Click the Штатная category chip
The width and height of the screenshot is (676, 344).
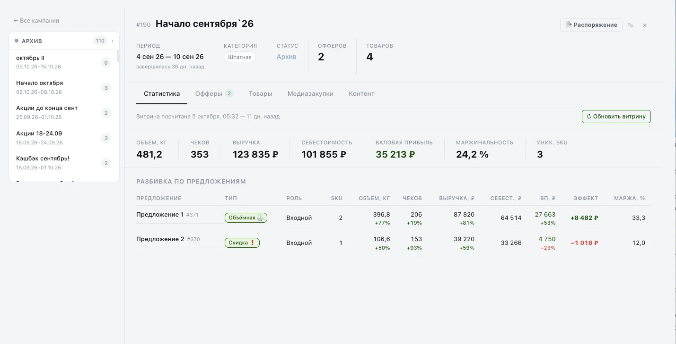[240, 57]
